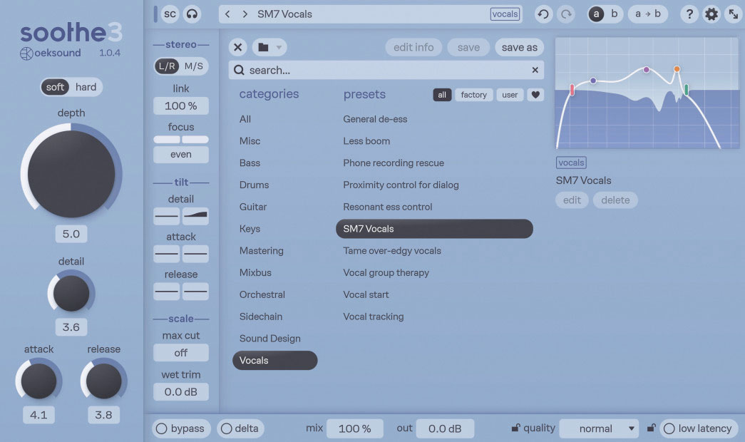This screenshot has width=745, height=442.
Task: Select state a
Action: pos(596,14)
